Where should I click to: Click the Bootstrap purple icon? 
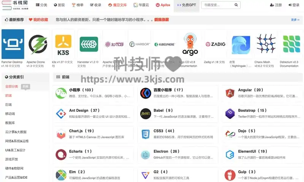pyautogui.click(x=230, y=113)
